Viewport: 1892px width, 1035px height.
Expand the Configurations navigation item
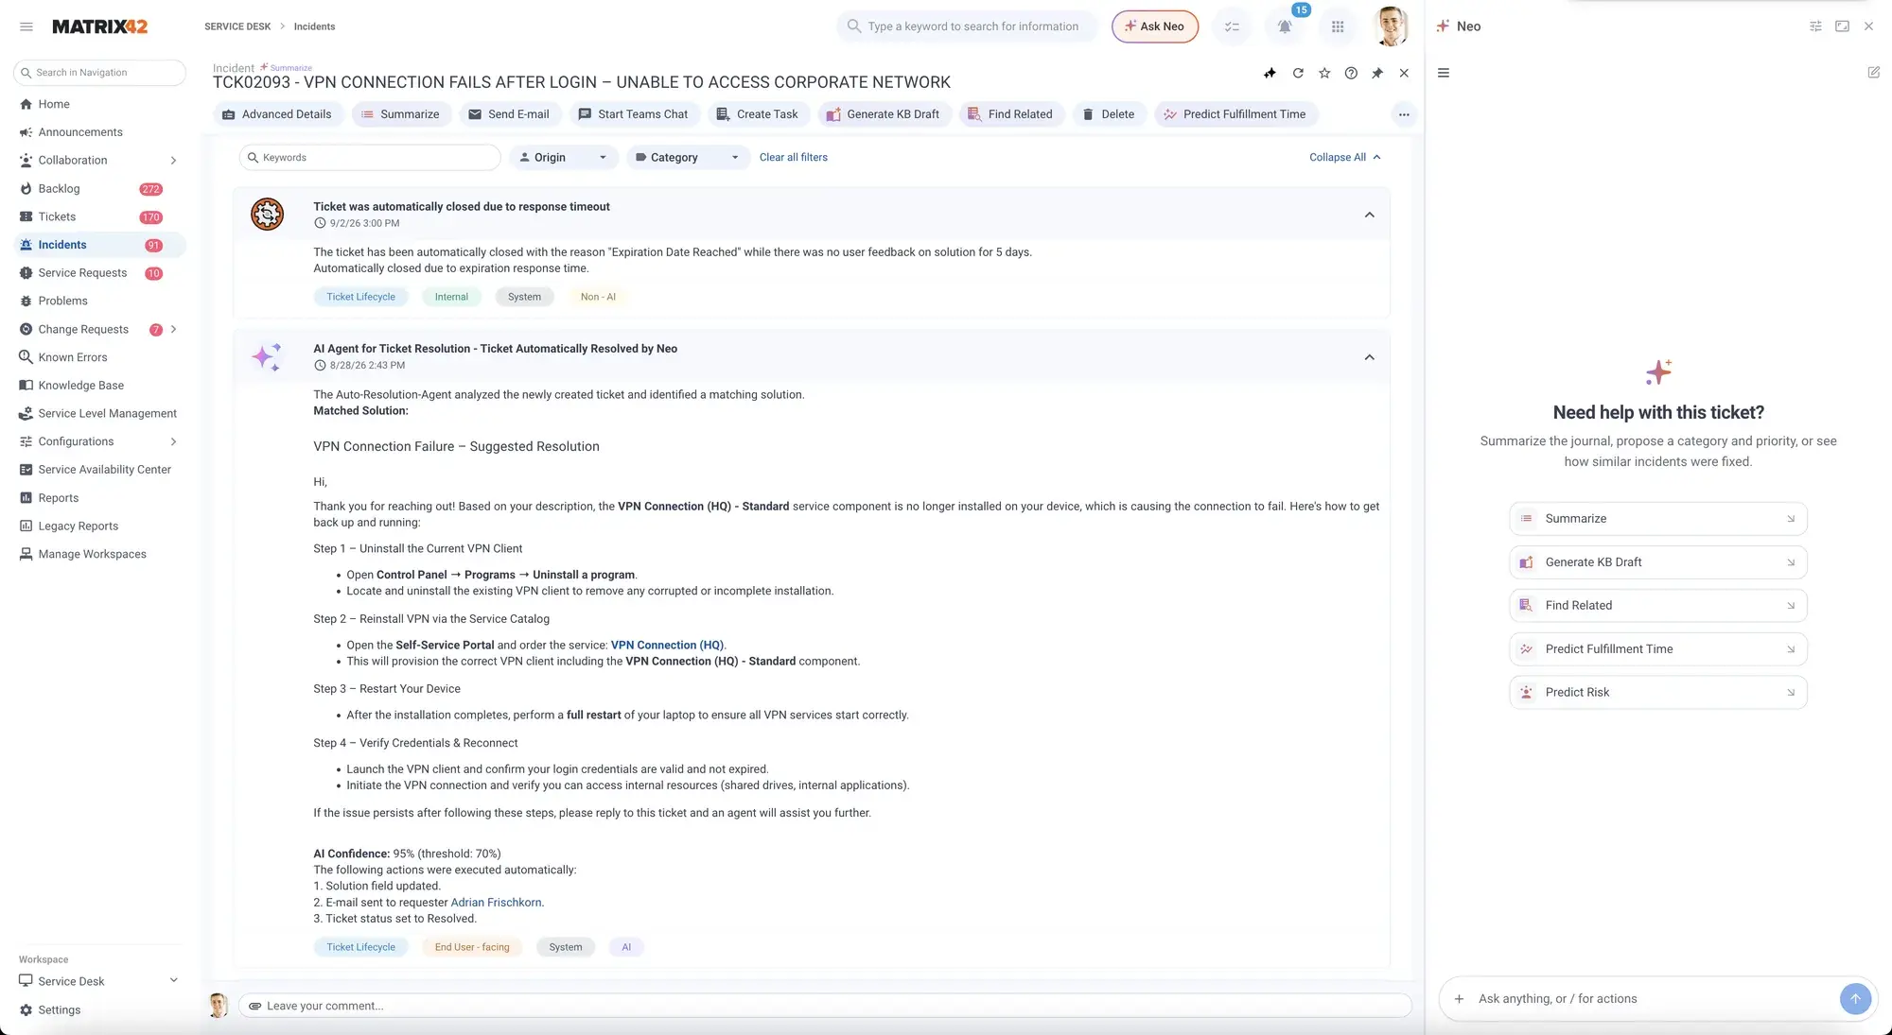pyautogui.click(x=174, y=441)
